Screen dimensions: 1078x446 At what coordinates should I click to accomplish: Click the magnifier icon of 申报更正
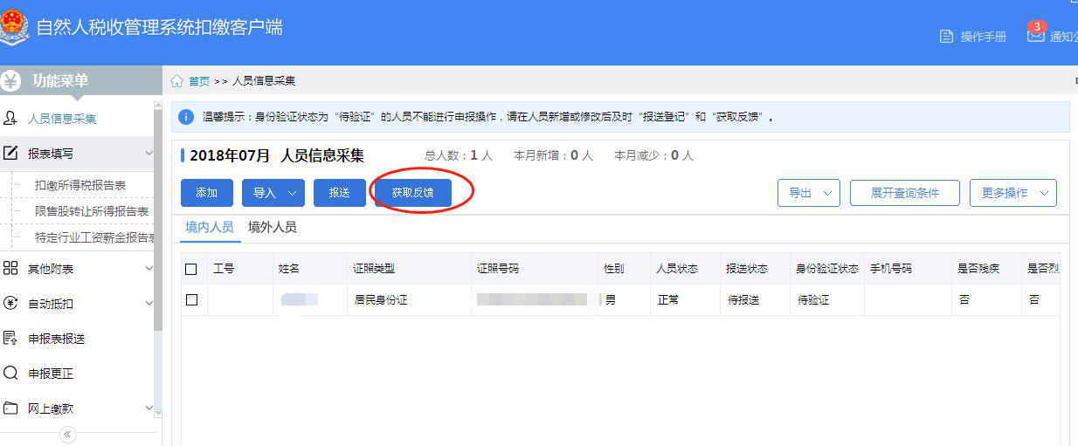(x=10, y=373)
